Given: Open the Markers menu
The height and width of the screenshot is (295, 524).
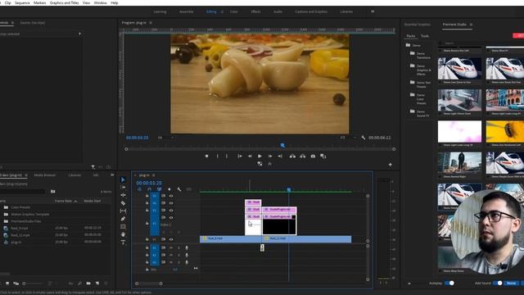Looking at the screenshot, I should tap(40, 2).
